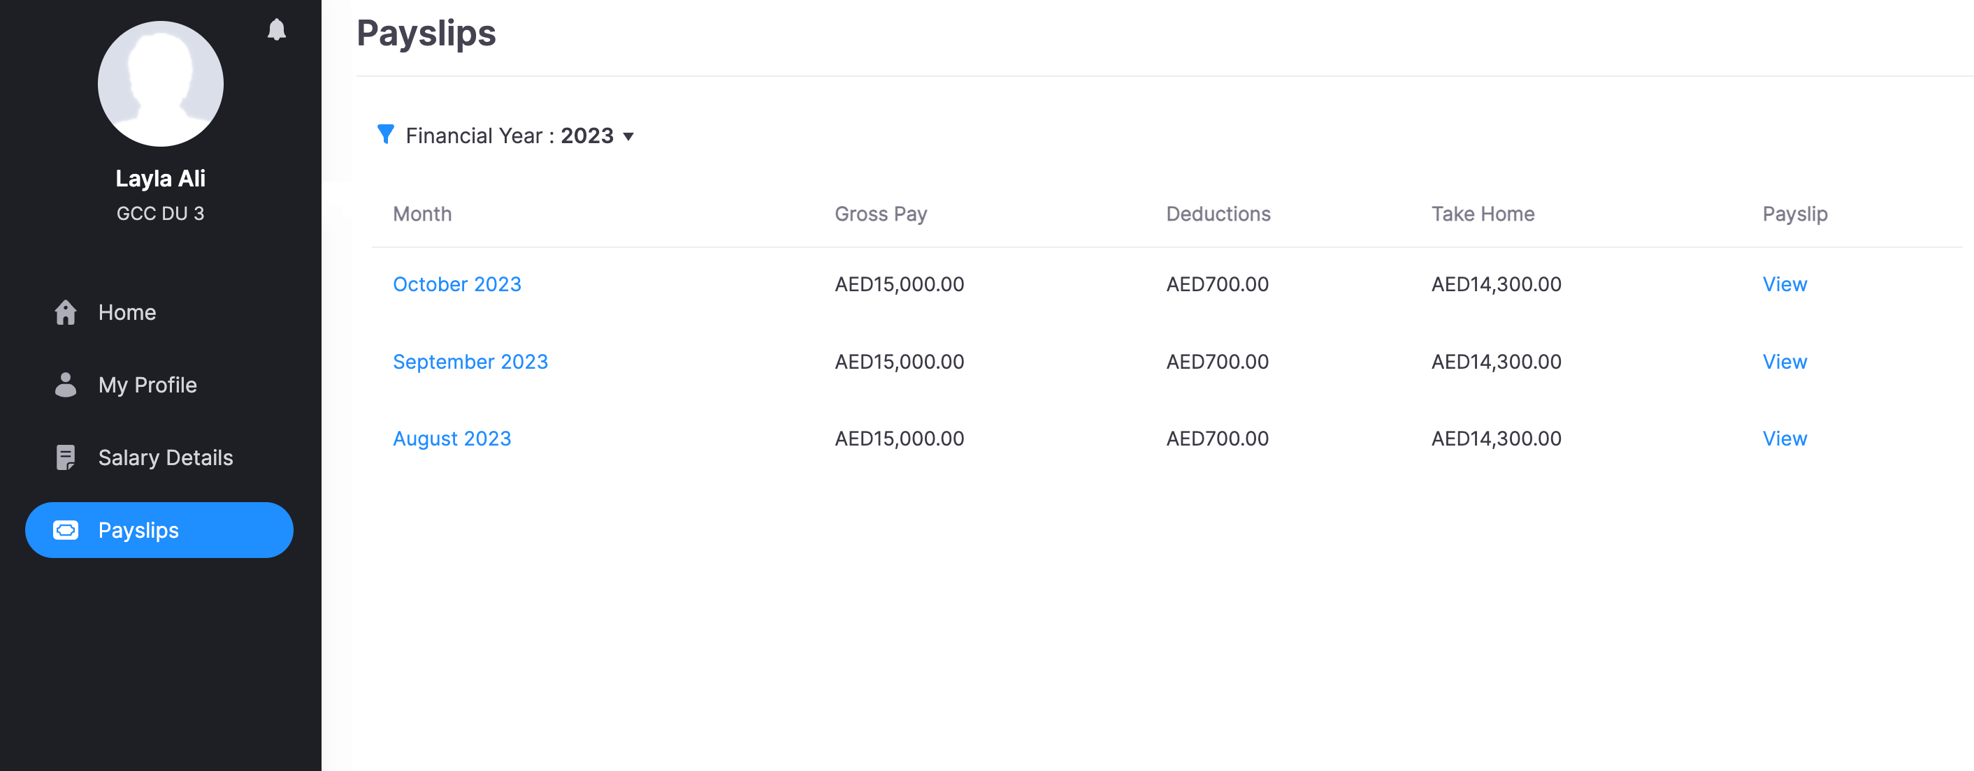
Task: Open the September 2023 month link
Action: 470,361
